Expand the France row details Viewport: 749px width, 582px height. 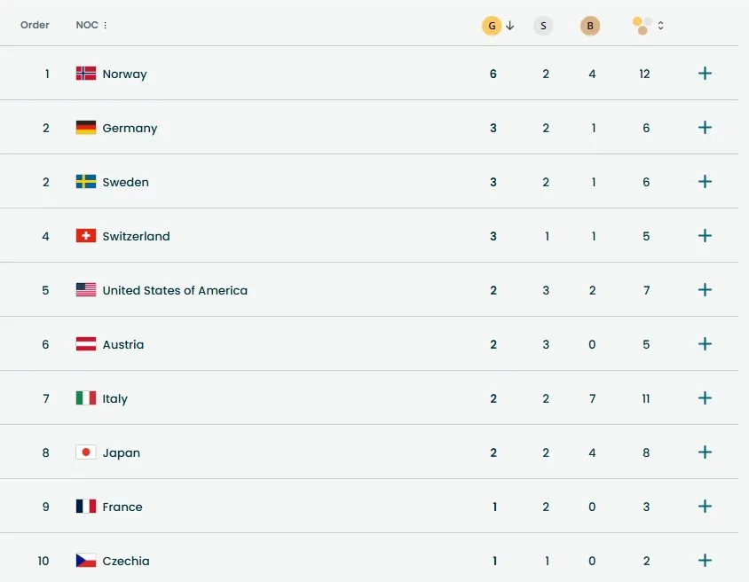[x=705, y=507]
